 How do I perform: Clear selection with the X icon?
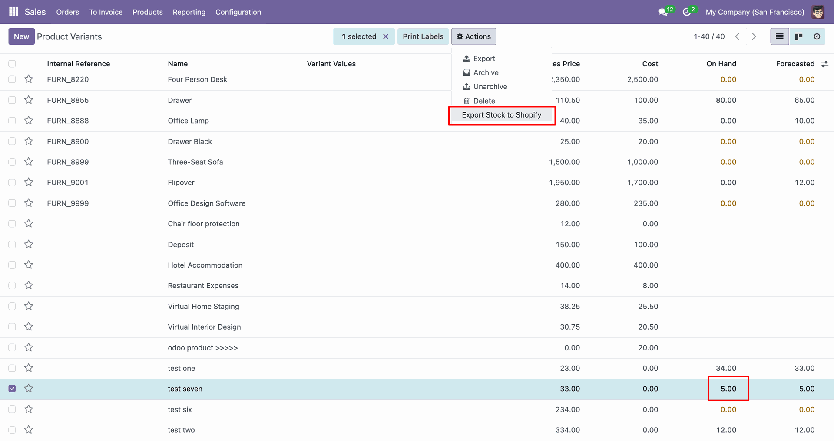tap(386, 36)
